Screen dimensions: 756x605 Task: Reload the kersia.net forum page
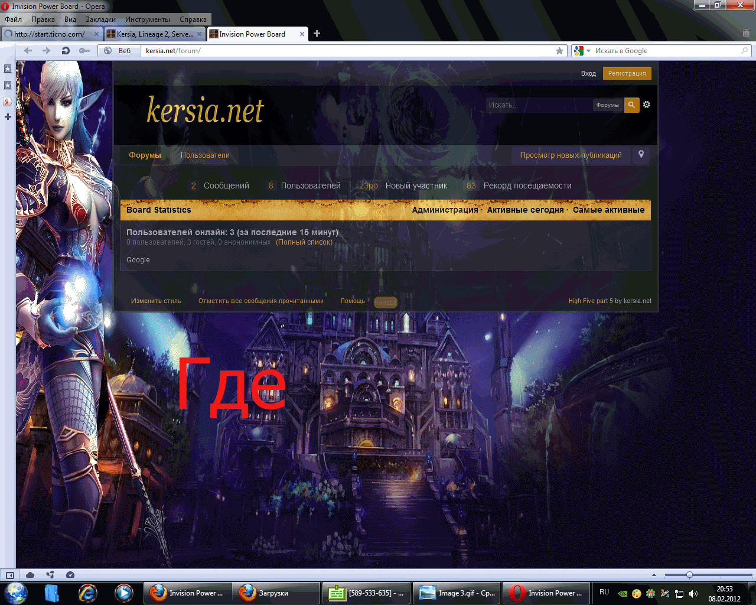66,51
